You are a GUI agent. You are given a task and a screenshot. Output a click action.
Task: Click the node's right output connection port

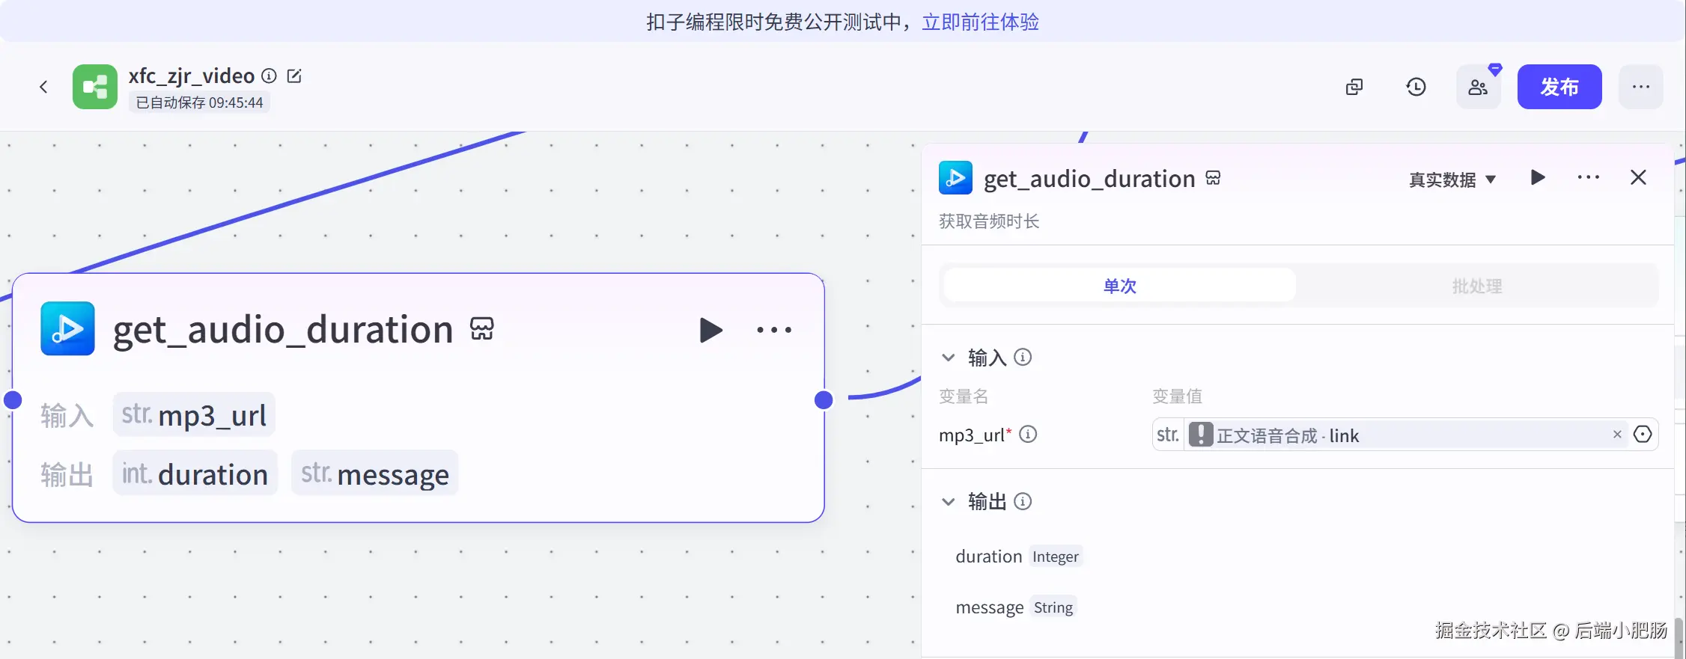[x=824, y=400]
